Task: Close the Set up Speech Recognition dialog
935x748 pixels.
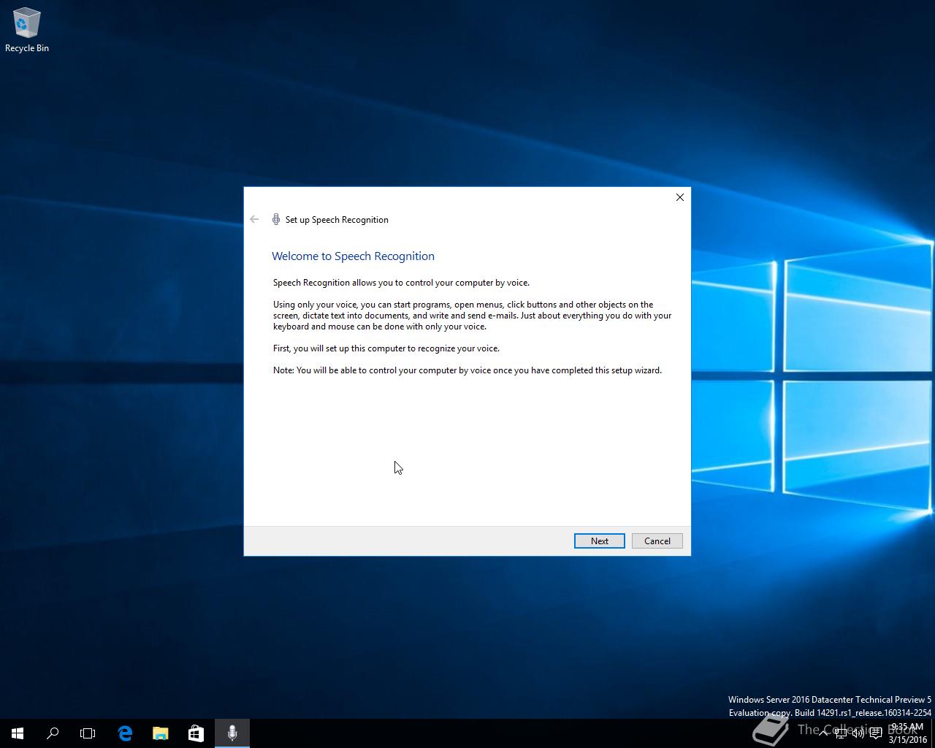Action: tap(679, 197)
